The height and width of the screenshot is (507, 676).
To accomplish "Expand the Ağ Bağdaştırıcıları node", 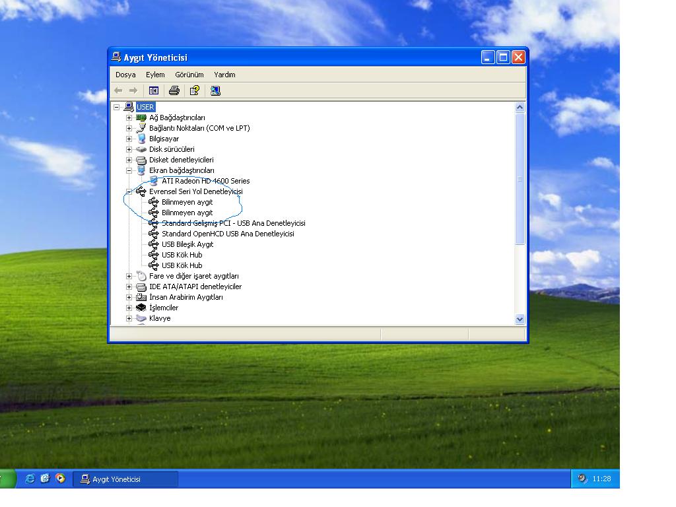I will coord(129,118).
